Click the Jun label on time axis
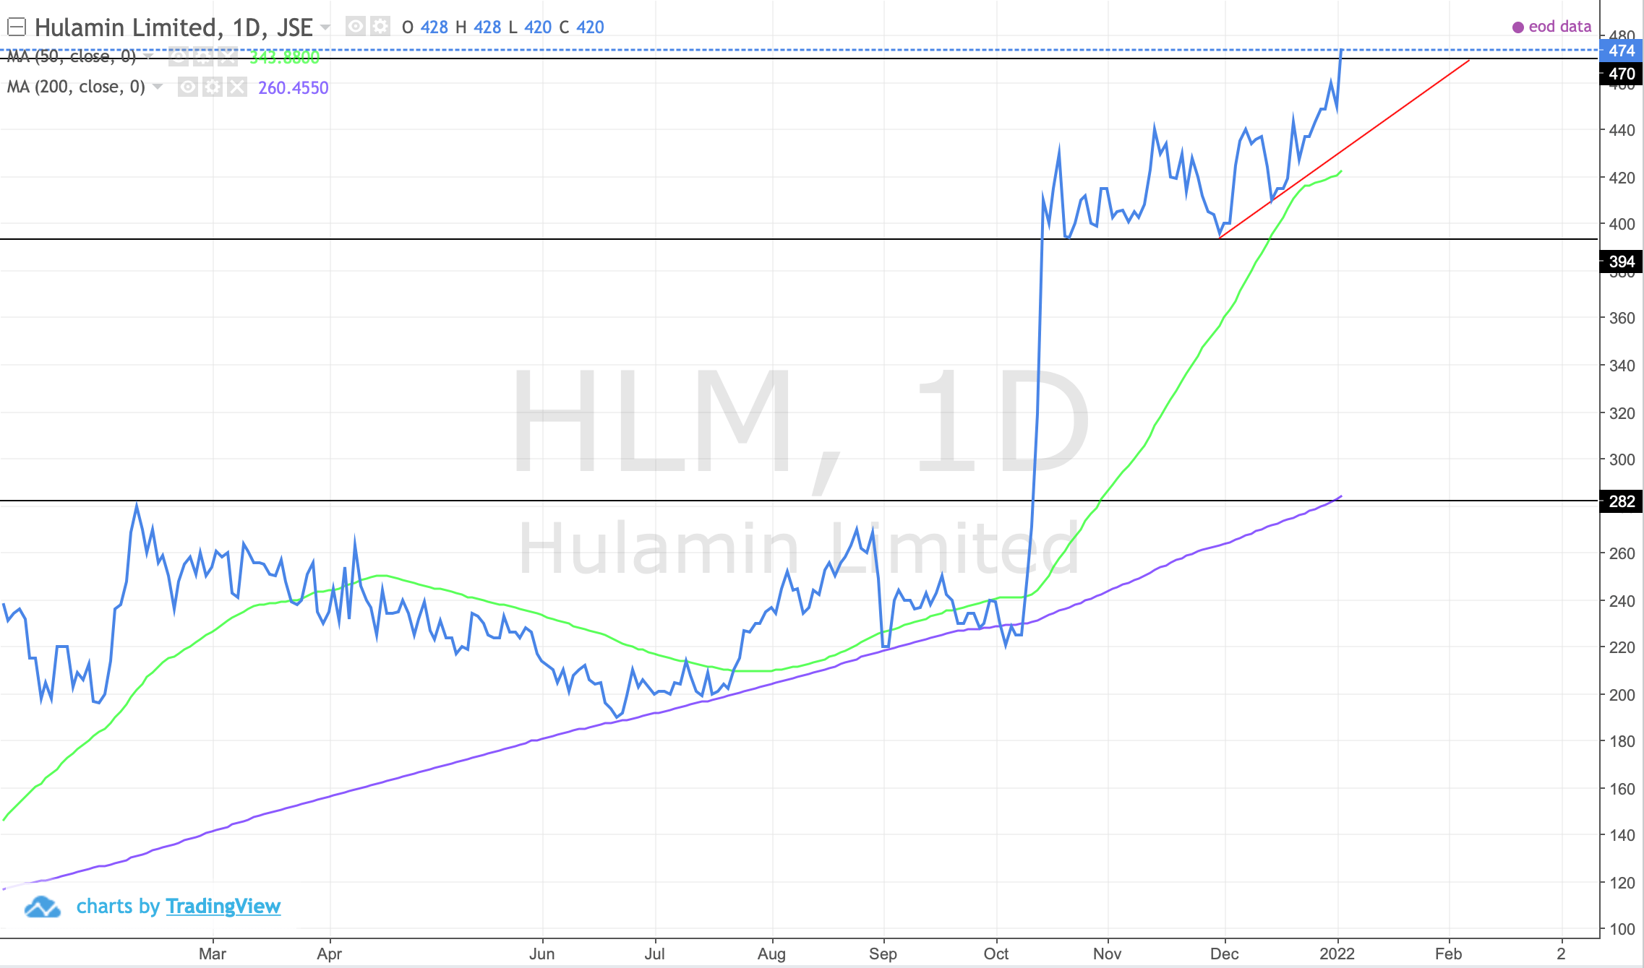Viewport: 1644px width, 968px height. (x=542, y=954)
